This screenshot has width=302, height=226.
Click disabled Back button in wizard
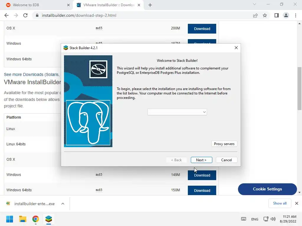click(x=176, y=160)
